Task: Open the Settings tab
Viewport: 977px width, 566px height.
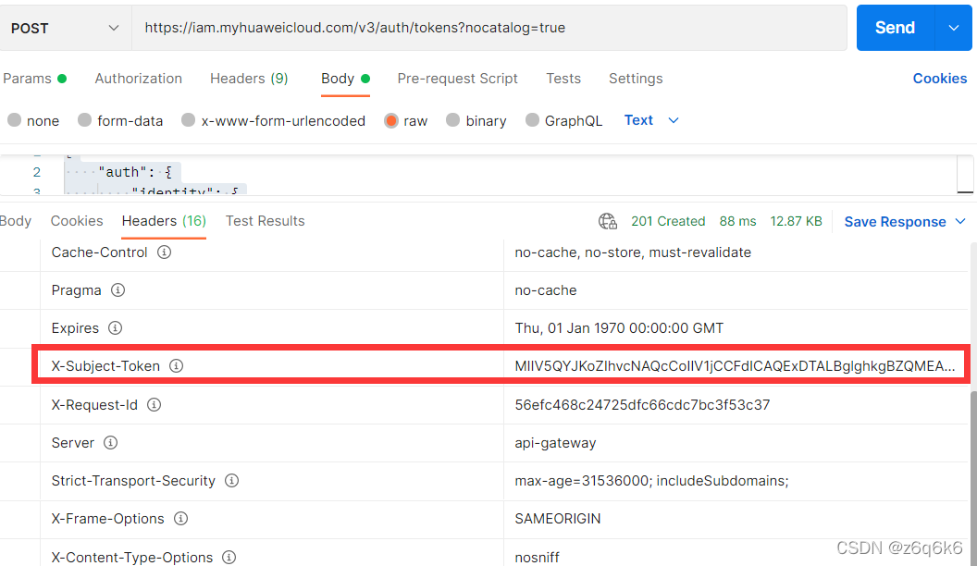Action: click(x=636, y=79)
